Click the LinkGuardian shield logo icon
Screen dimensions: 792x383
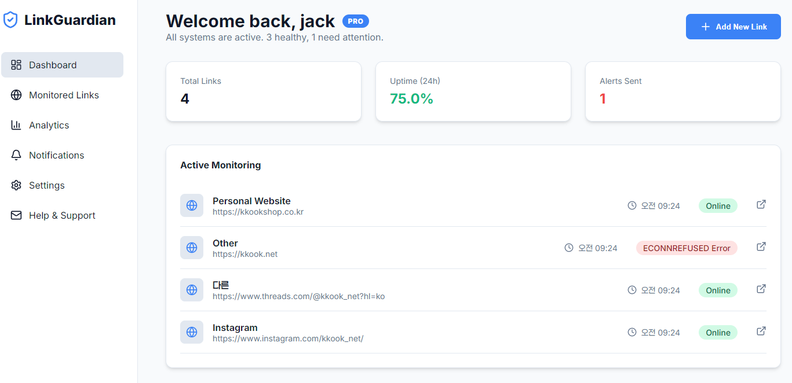coord(10,19)
